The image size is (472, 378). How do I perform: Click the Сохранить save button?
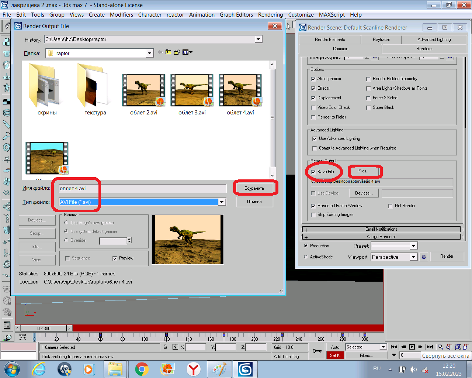point(254,188)
